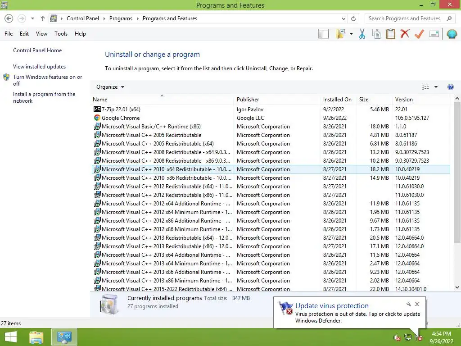Viewport: 461px width, 346px height.
Task: Sort by the Installed On column header
Action: click(x=338, y=100)
